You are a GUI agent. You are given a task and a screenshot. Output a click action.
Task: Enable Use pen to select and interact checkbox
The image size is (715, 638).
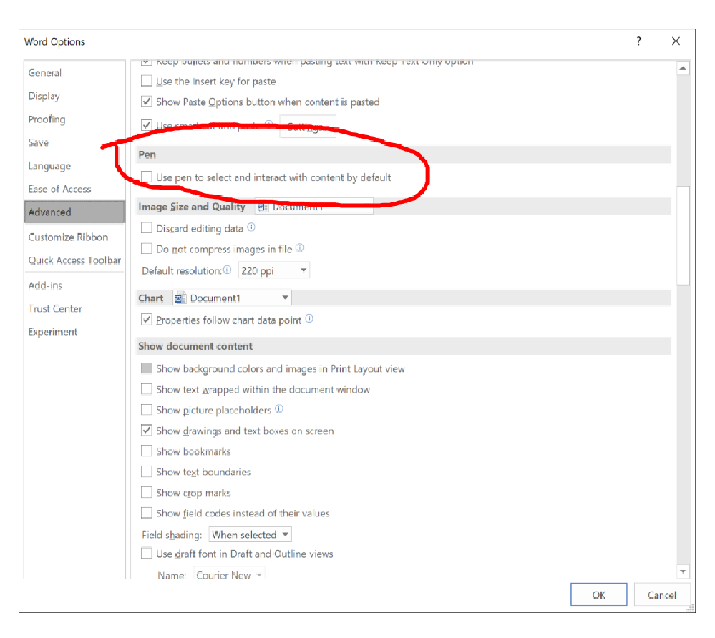pyautogui.click(x=147, y=177)
